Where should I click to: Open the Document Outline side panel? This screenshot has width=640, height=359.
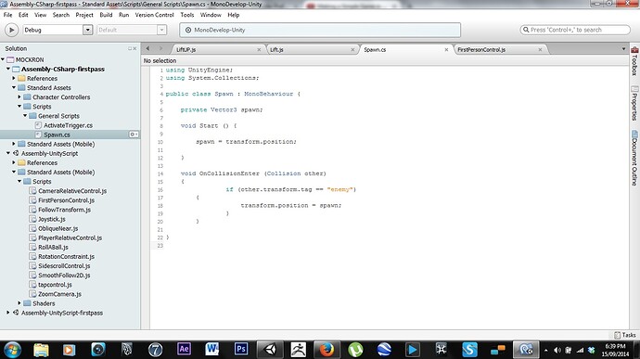click(x=634, y=158)
